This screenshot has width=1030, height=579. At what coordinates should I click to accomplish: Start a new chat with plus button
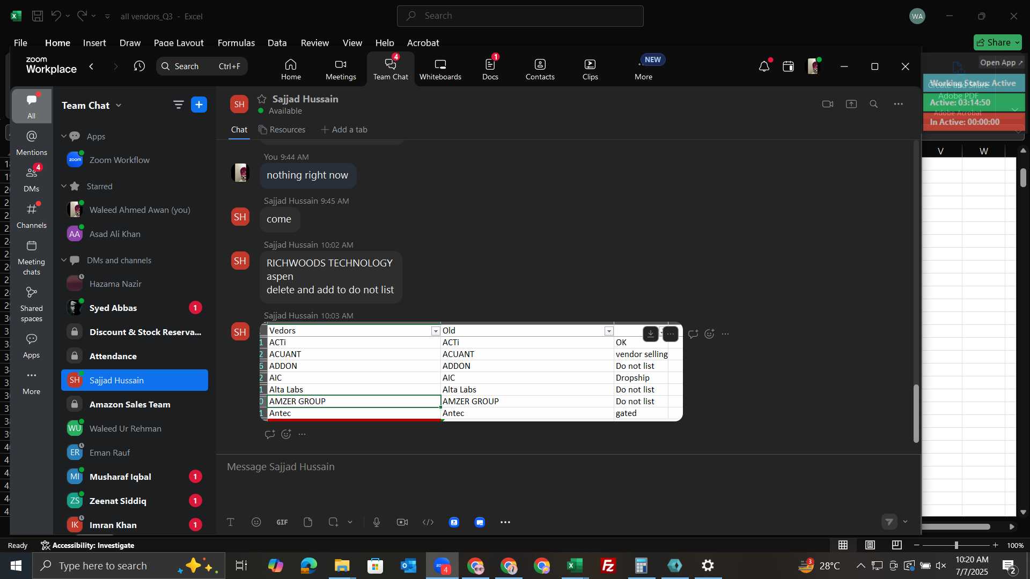pos(199,105)
